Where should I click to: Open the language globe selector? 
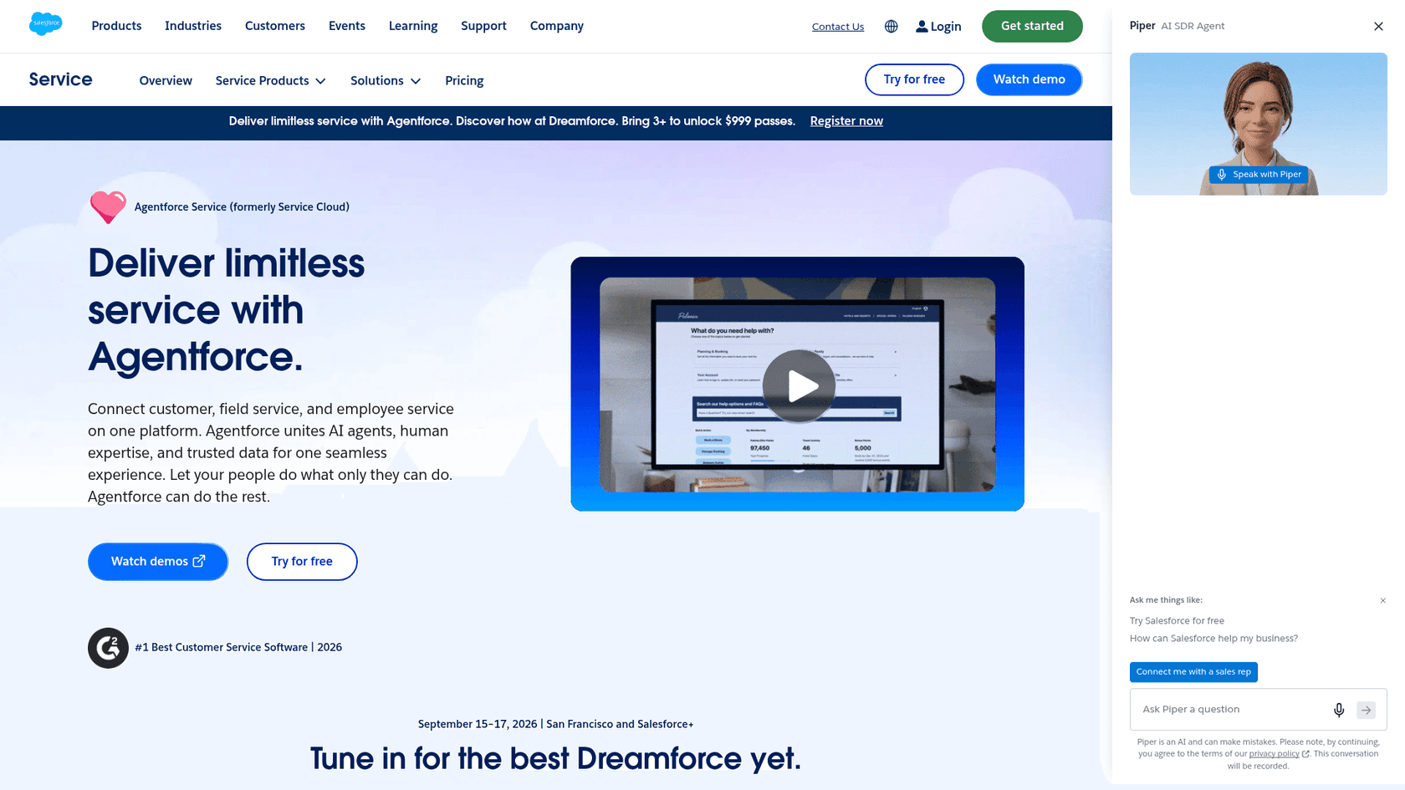pyautogui.click(x=892, y=27)
